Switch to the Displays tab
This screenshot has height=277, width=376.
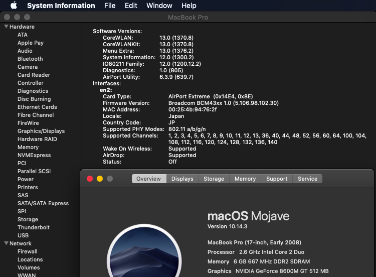pos(182,179)
